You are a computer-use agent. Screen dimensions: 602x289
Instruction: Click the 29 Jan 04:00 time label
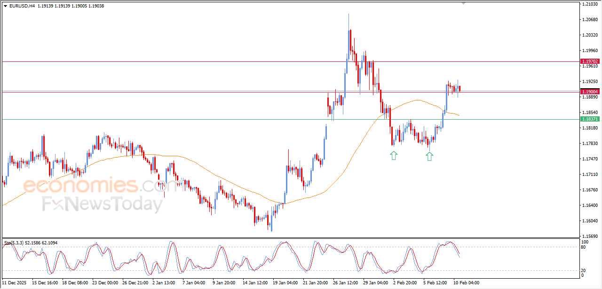pos(375,283)
